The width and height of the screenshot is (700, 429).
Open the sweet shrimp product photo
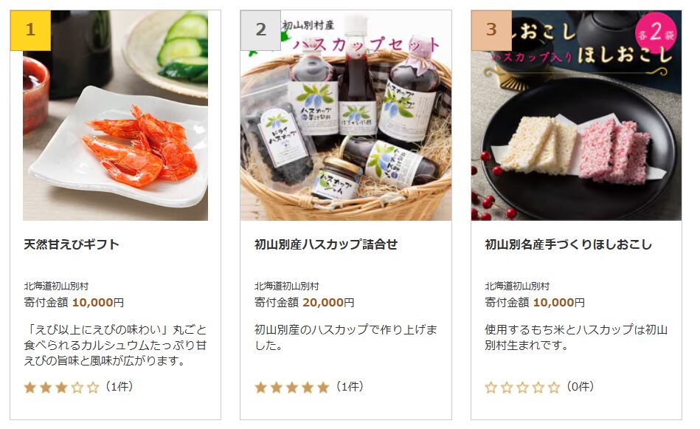tap(116, 115)
